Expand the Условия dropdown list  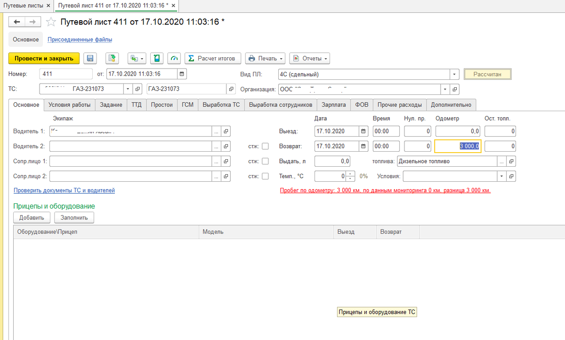click(502, 176)
